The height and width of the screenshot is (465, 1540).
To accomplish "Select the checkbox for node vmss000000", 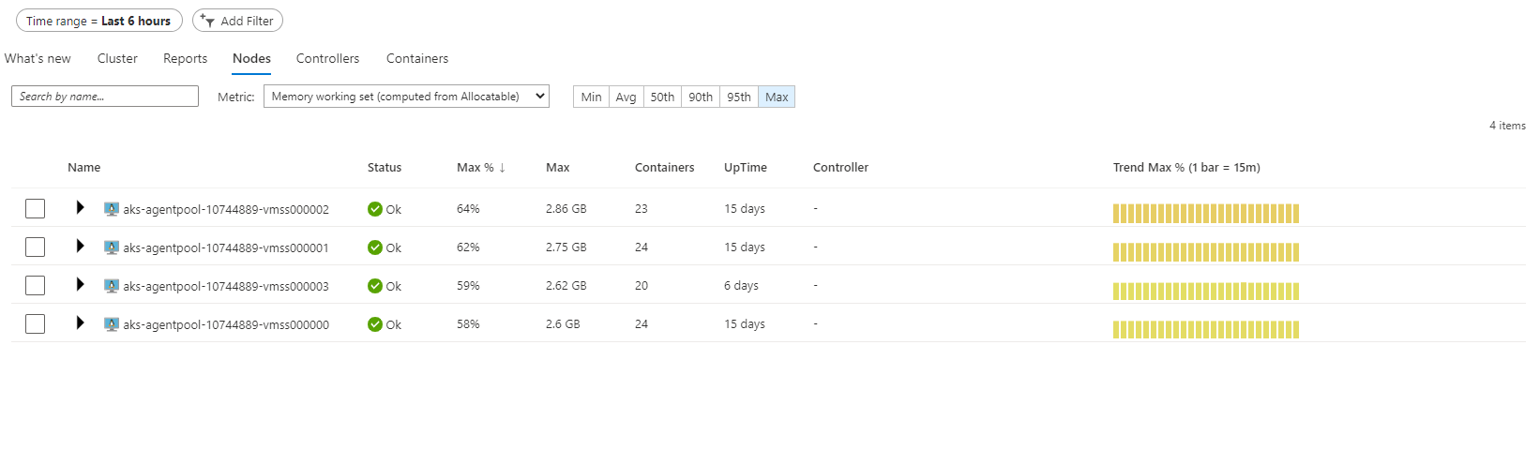I will pos(36,323).
